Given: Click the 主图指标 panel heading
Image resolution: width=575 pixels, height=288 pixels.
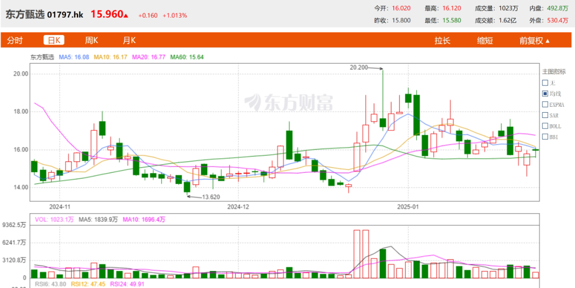Looking at the screenshot, I should click(x=554, y=71).
